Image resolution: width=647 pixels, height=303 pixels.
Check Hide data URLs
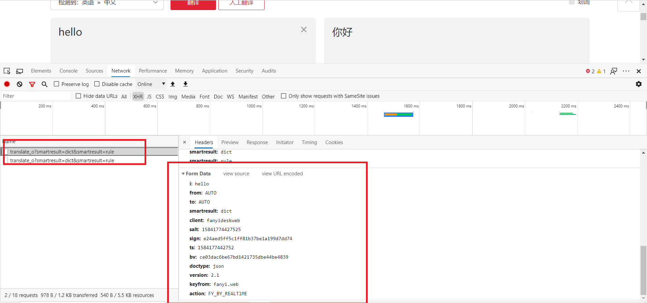(79, 96)
